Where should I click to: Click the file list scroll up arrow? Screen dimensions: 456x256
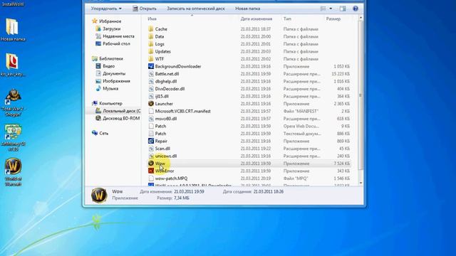pyautogui.click(x=361, y=18)
